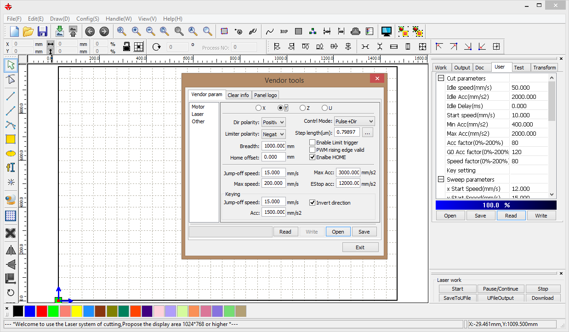This screenshot has height=332, width=569.
Task: Click the Open folder icon in toolbar
Action: click(28, 31)
